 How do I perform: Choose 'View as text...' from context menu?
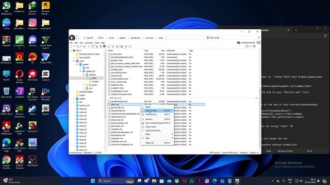point(157,115)
